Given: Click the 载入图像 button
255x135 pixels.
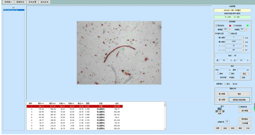Looking at the screenshot, I should point(221,94).
